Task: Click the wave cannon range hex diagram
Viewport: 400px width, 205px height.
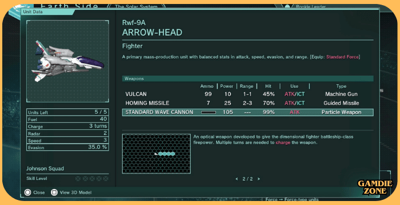Action: (157, 154)
